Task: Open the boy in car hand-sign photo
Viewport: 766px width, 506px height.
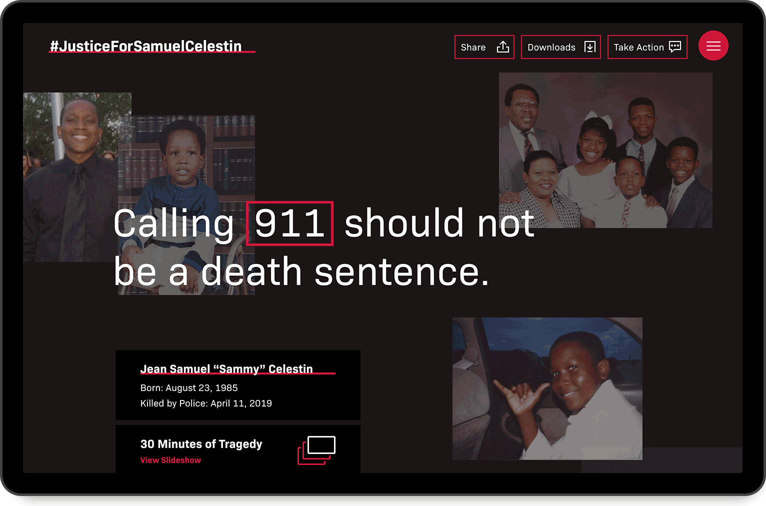Action: pos(547,388)
